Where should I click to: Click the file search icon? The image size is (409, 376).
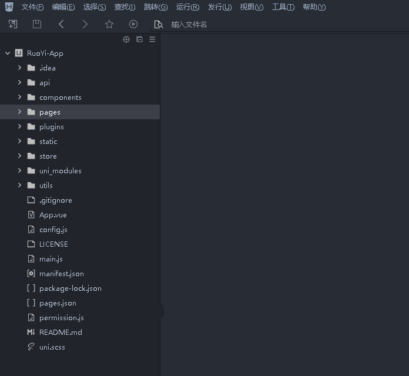pyautogui.click(x=159, y=25)
